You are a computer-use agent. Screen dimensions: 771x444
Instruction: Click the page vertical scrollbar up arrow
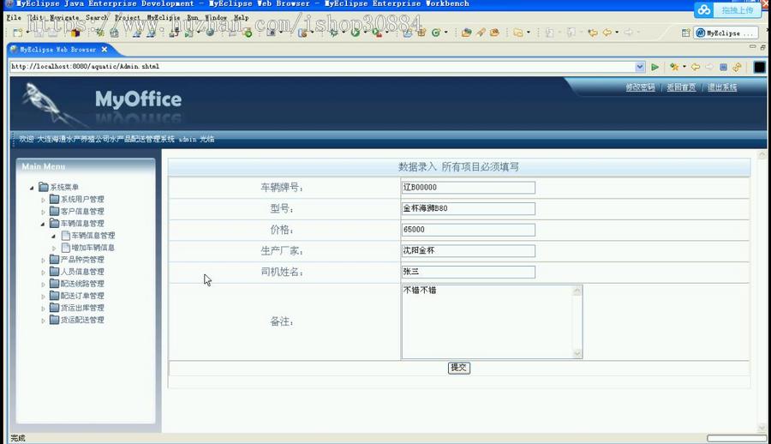click(x=762, y=154)
